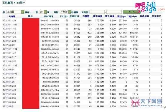The width and height of the screenshot is (166, 112).
Task: Click the 在线时间 column header
Action: pos(74,16)
